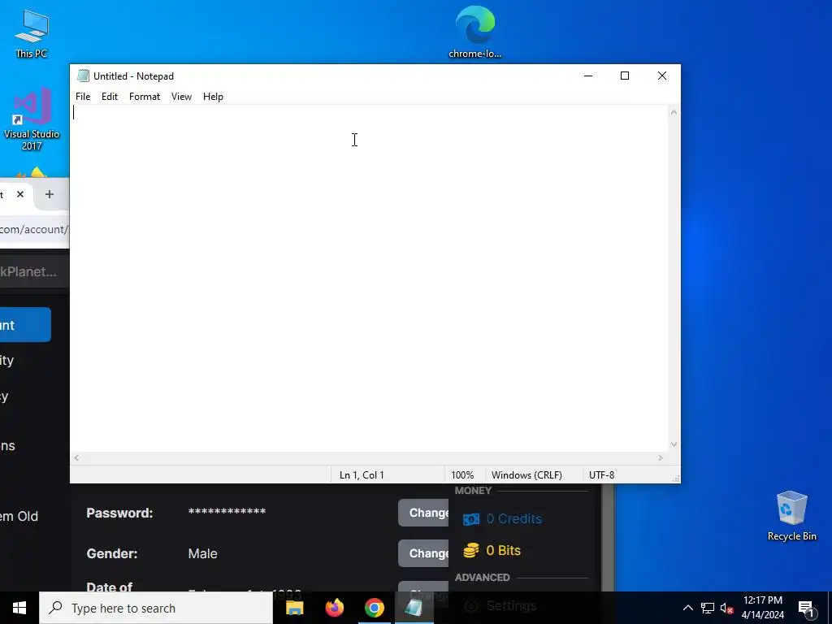Screen dimensions: 832x624
Task: Click the blue credits money icon
Action: (470, 519)
